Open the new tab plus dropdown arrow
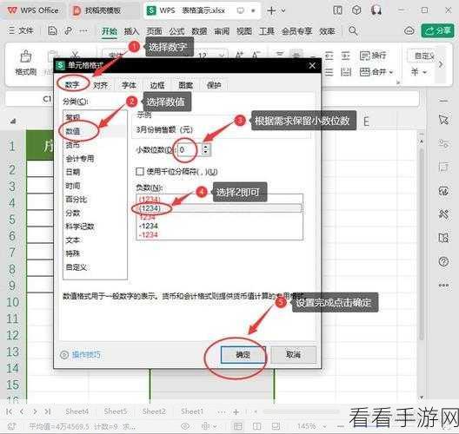The image size is (459, 434). 283,10
